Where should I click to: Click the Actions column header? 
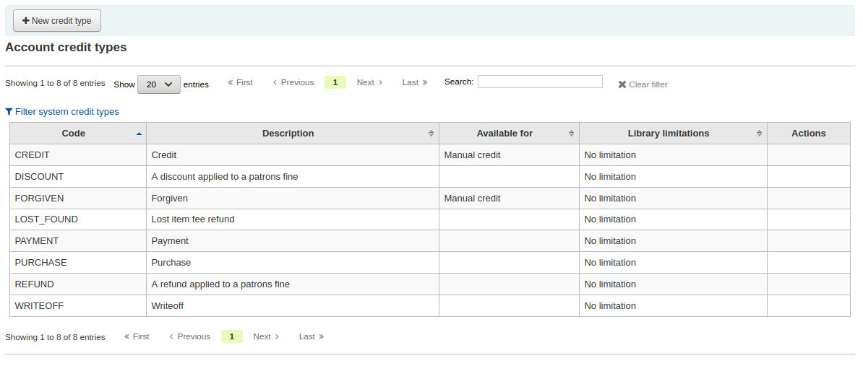[808, 134]
